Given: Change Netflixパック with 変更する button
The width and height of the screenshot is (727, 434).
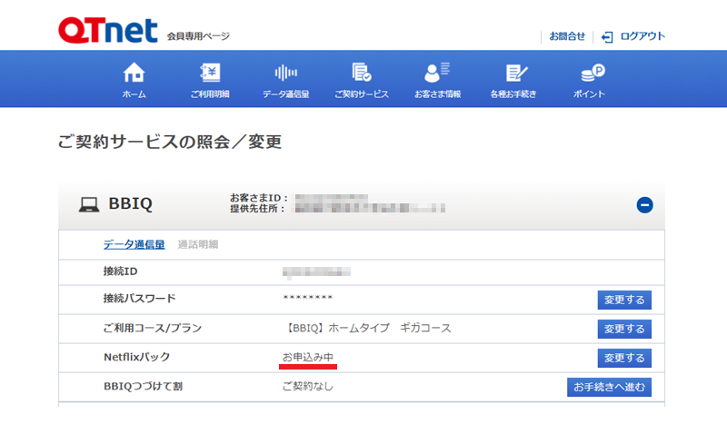Looking at the screenshot, I should click(x=624, y=358).
